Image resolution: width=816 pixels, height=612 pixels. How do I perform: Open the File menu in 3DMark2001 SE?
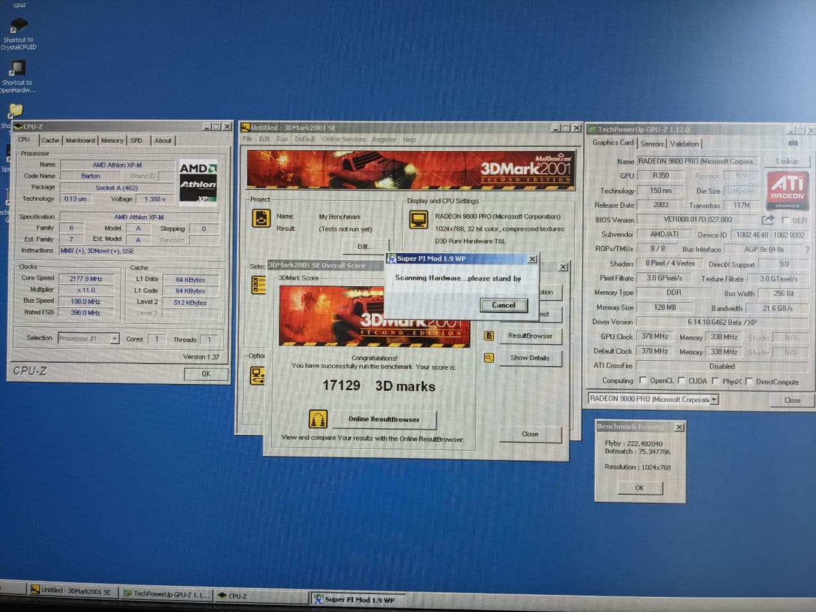coord(247,139)
